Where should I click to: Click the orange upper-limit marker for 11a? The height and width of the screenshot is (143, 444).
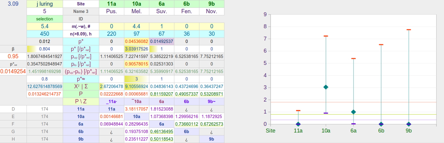pos(298,111)
